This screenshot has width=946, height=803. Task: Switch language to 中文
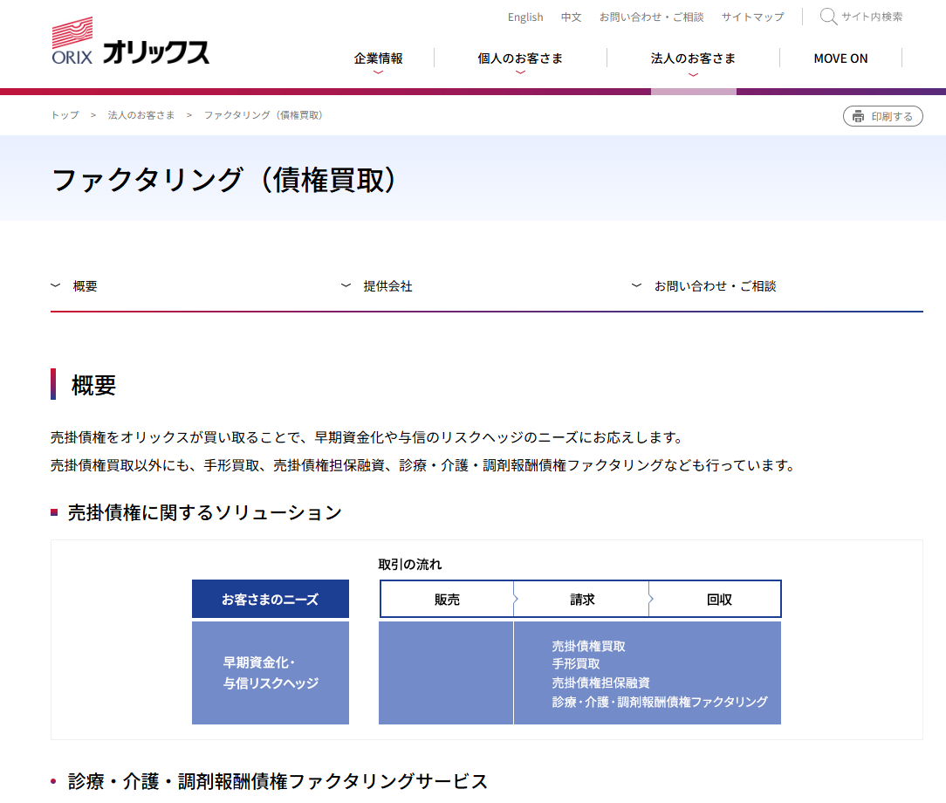pyautogui.click(x=571, y=17)
